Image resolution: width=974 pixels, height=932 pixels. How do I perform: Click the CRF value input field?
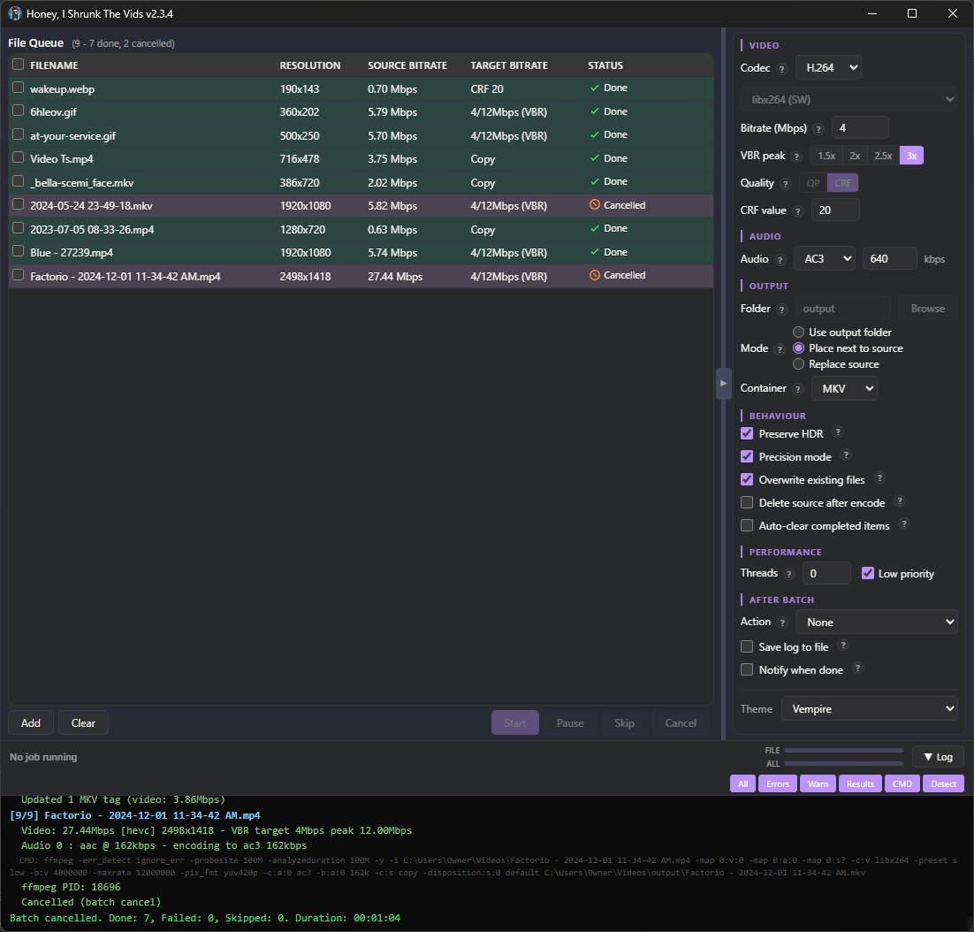pos(835,210)
